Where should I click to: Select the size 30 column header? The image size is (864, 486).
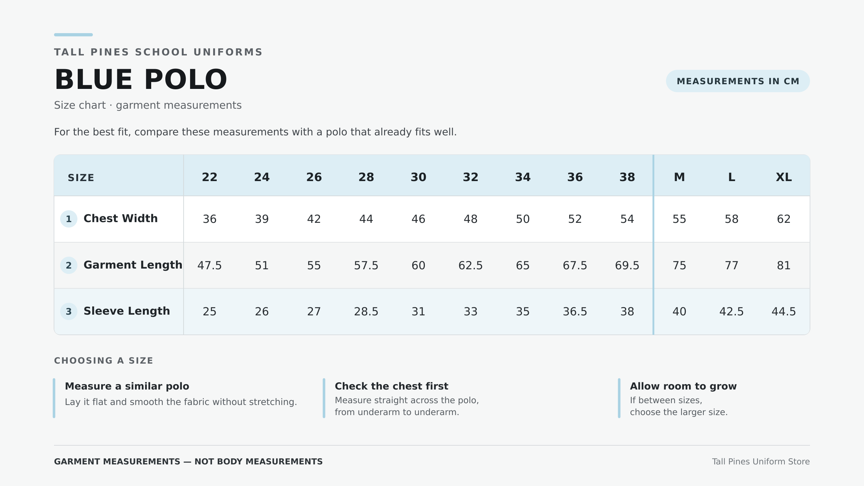[x=418, y=177]
